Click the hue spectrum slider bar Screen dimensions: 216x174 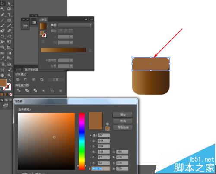coord(82,141)
